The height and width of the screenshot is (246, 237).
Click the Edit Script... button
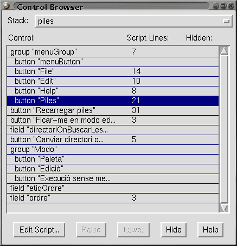click(39, 230)
